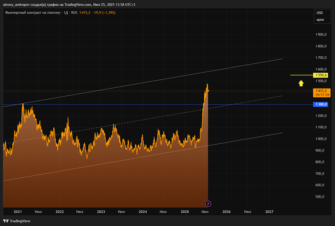335x226 pixels.
Task: Click the orange 1 415,2 current price label
Action: [x=321, y=91]
